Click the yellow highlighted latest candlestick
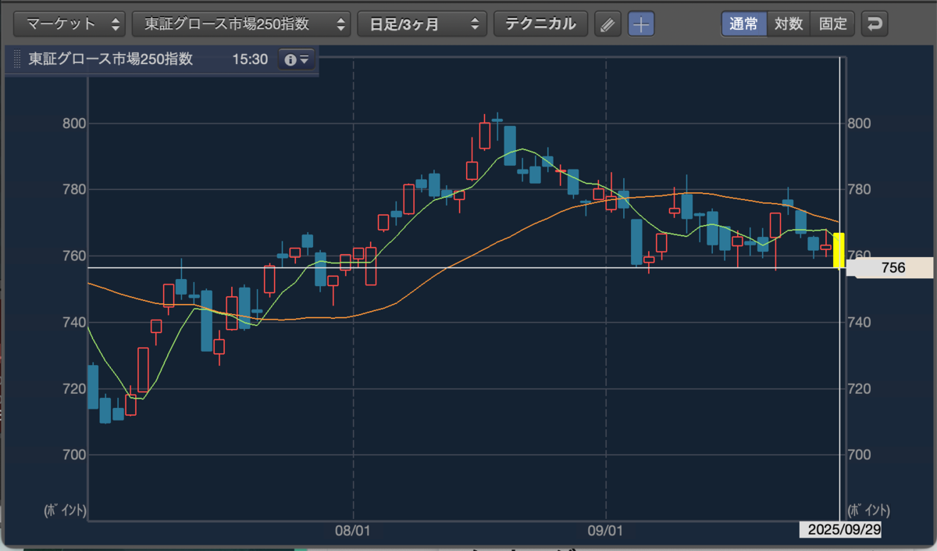 coord(838,250)
